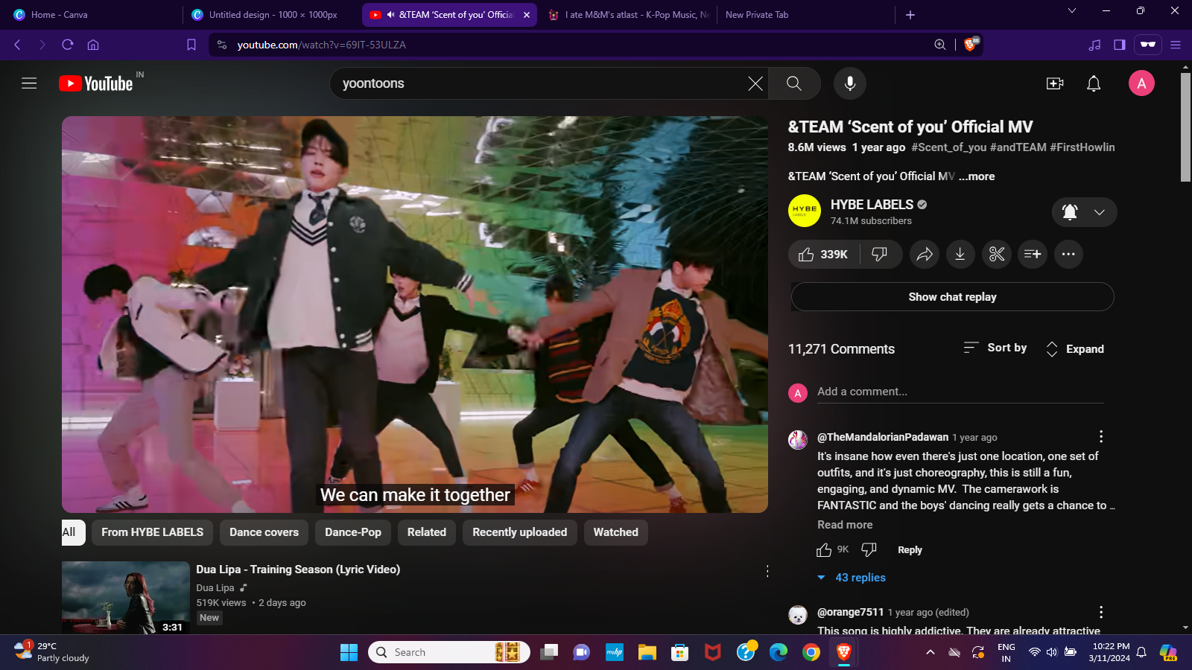The image size is (1192, 670).
Task: Open the HYBE LABELS channel avatar
Action: pos(805,211)
